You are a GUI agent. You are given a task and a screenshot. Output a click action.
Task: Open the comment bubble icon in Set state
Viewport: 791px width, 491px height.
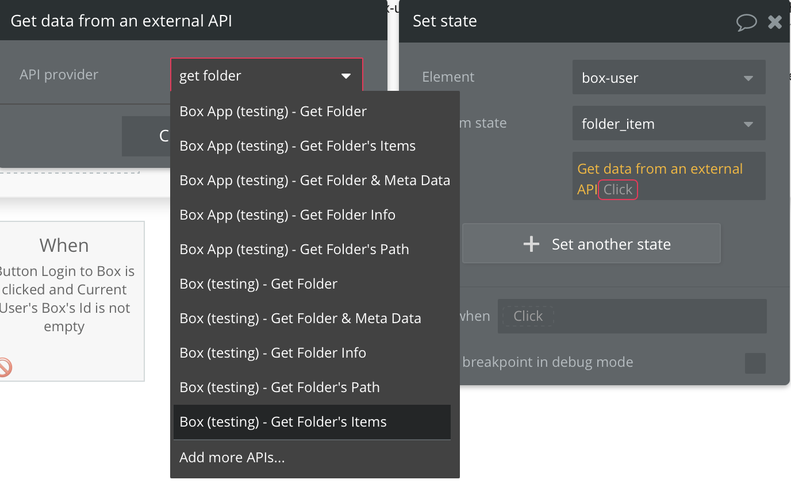[746, 22]
